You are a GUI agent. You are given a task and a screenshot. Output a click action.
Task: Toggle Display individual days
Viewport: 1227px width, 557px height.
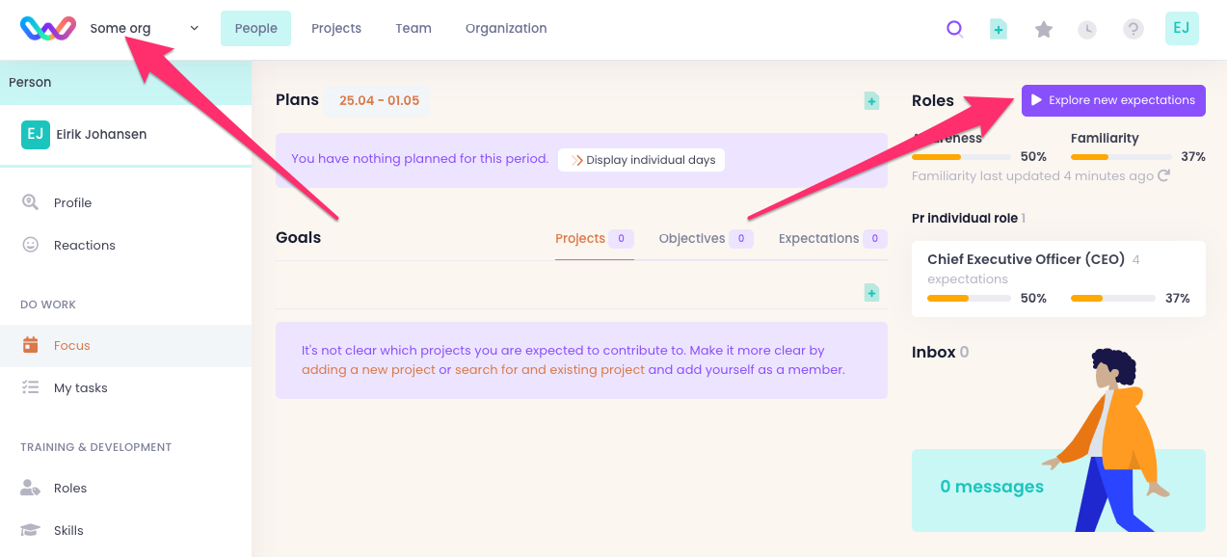(641, 160)
